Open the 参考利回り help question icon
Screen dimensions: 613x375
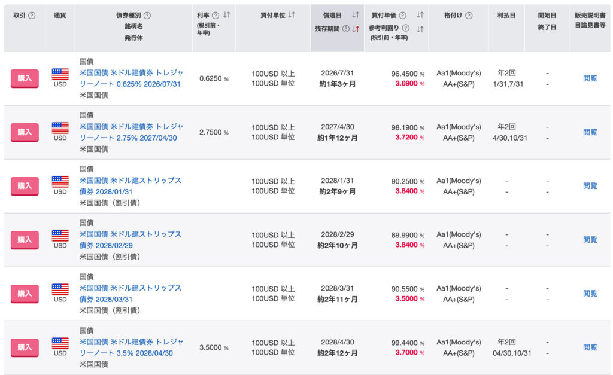[x=406, y=28]
